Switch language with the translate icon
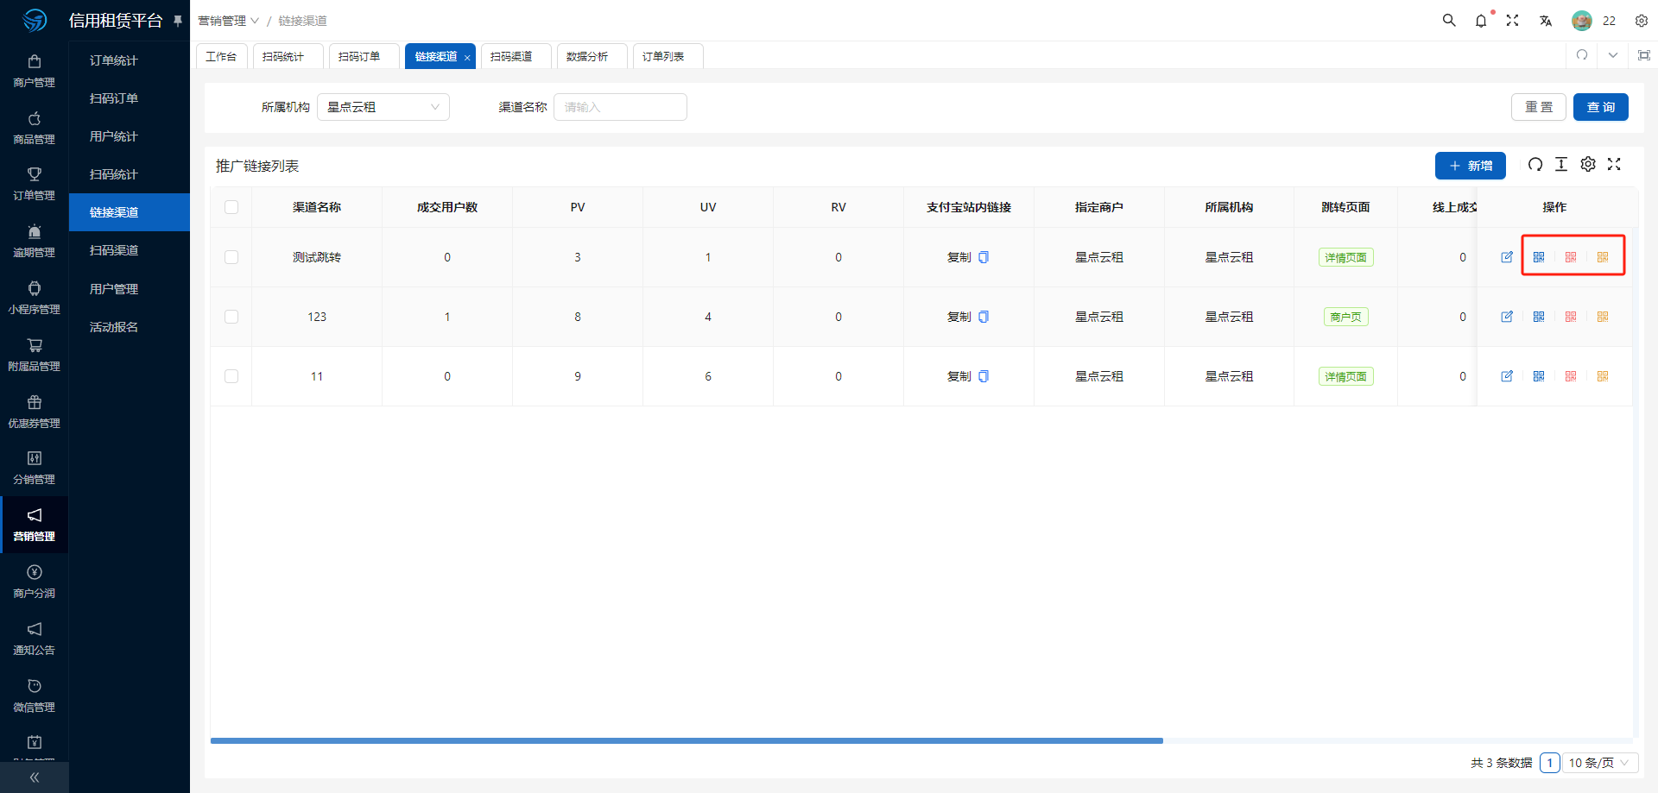 tap(1545, 21)
